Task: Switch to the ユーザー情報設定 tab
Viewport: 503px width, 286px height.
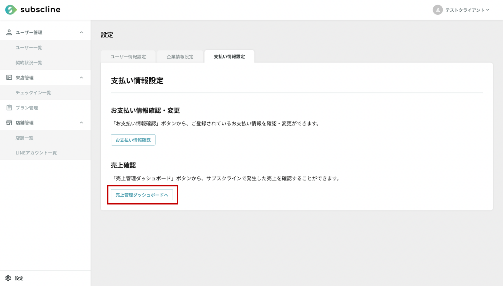Action: tap(128, 57)
